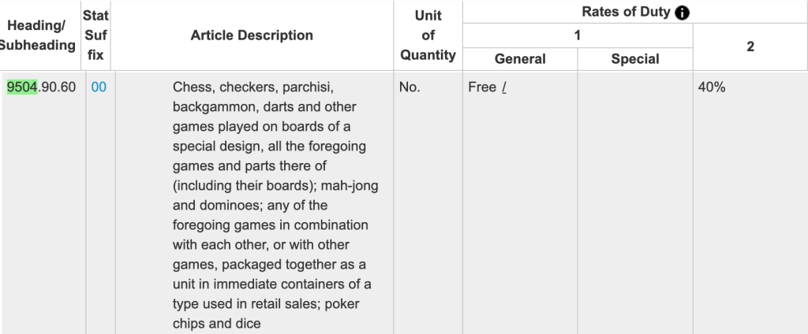Click the .90.60 subheading number
The image size is (808, 334).
point(57,87)
